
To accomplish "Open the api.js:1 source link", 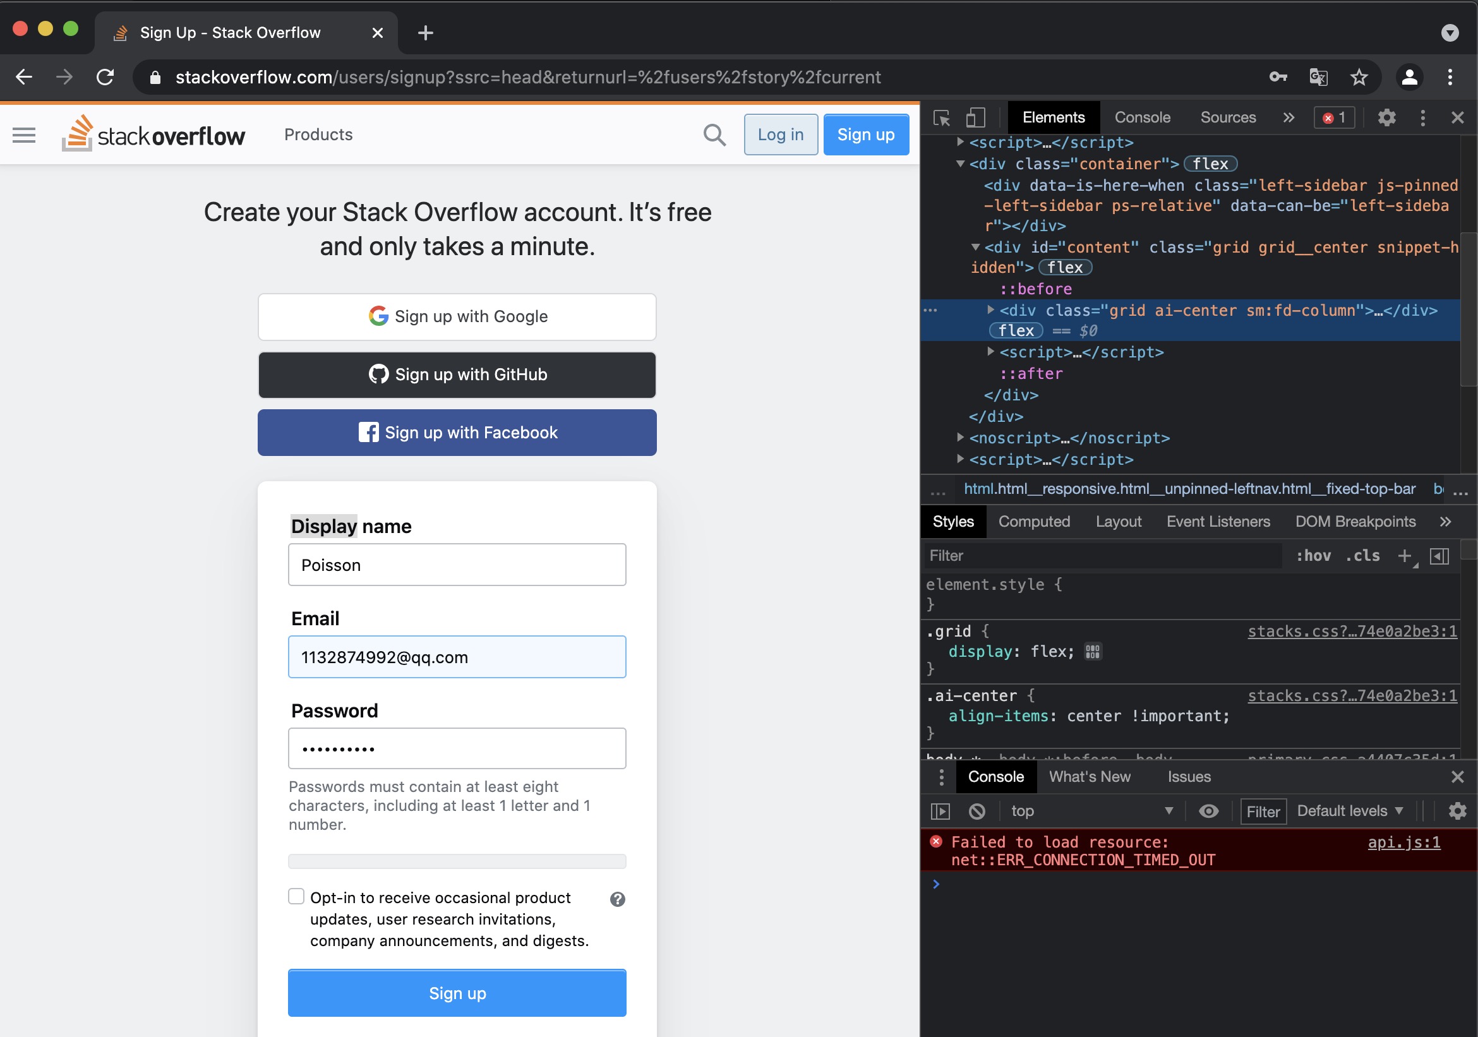I will click(x=1403, y=842).
